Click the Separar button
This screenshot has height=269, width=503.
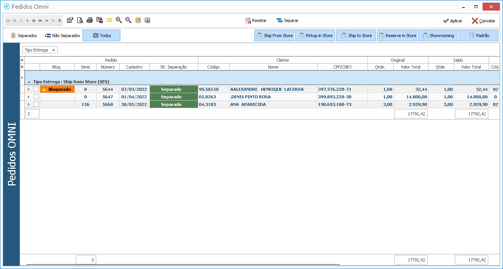tap(287, 20)
